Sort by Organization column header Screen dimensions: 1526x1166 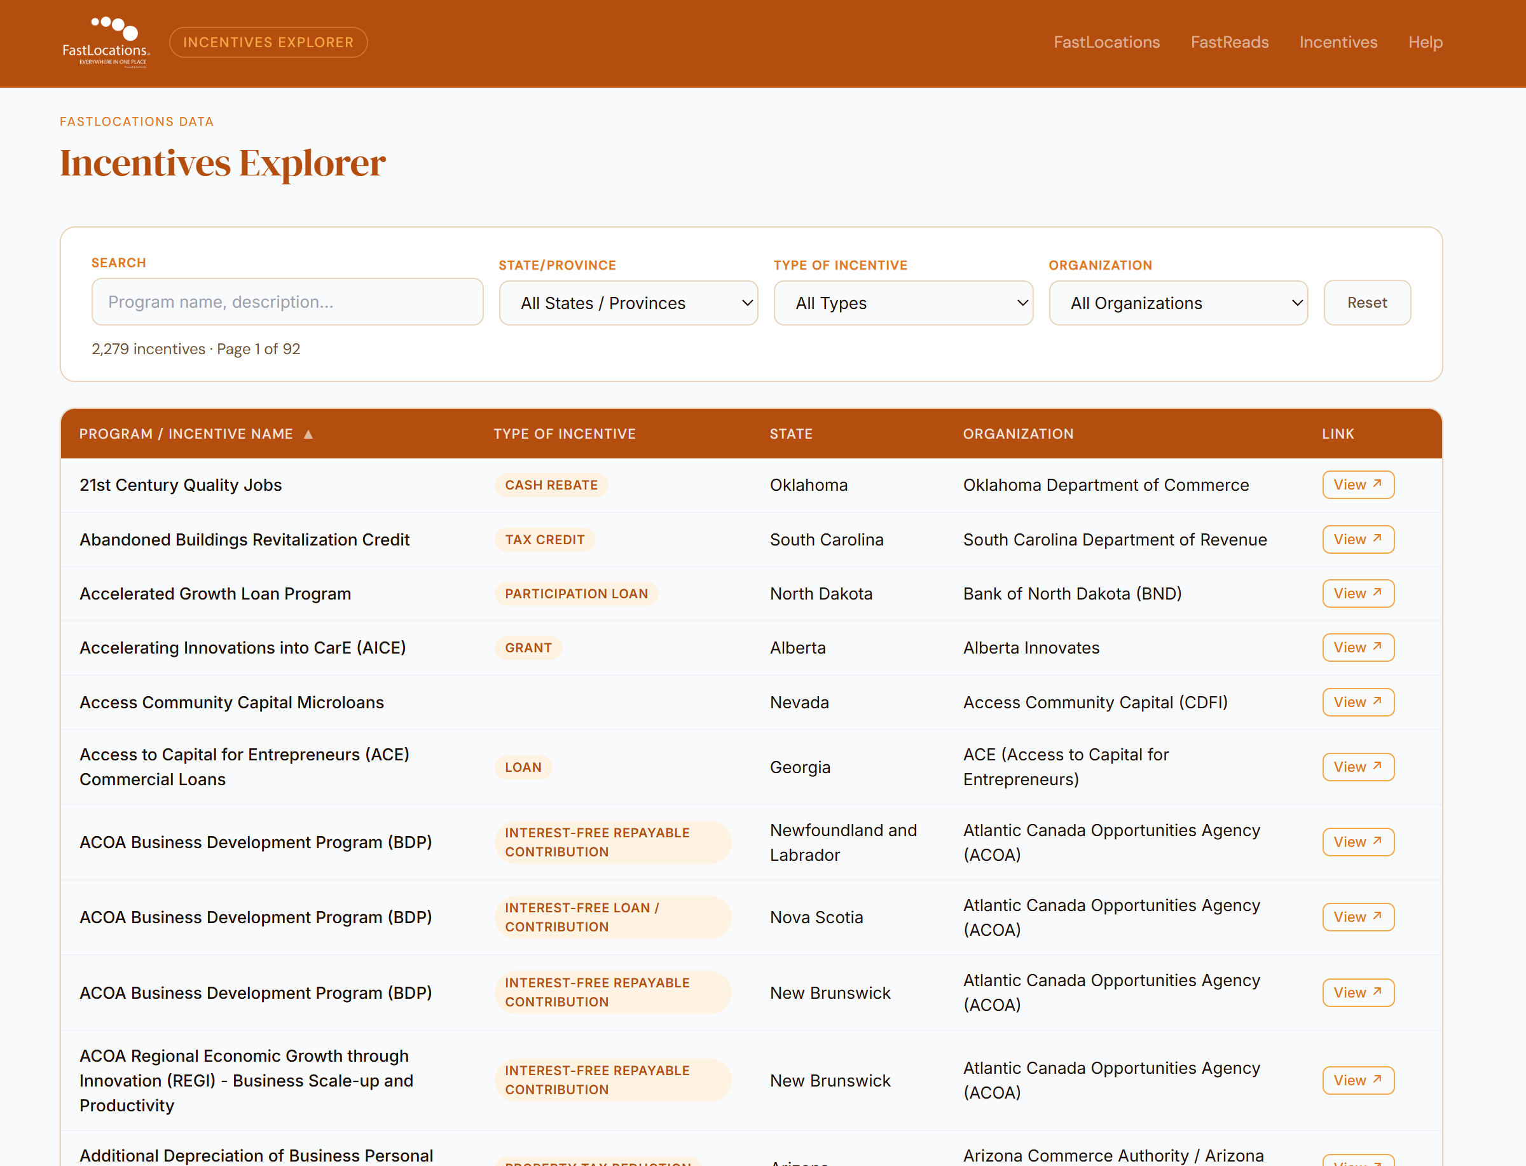click(1018, 434)
